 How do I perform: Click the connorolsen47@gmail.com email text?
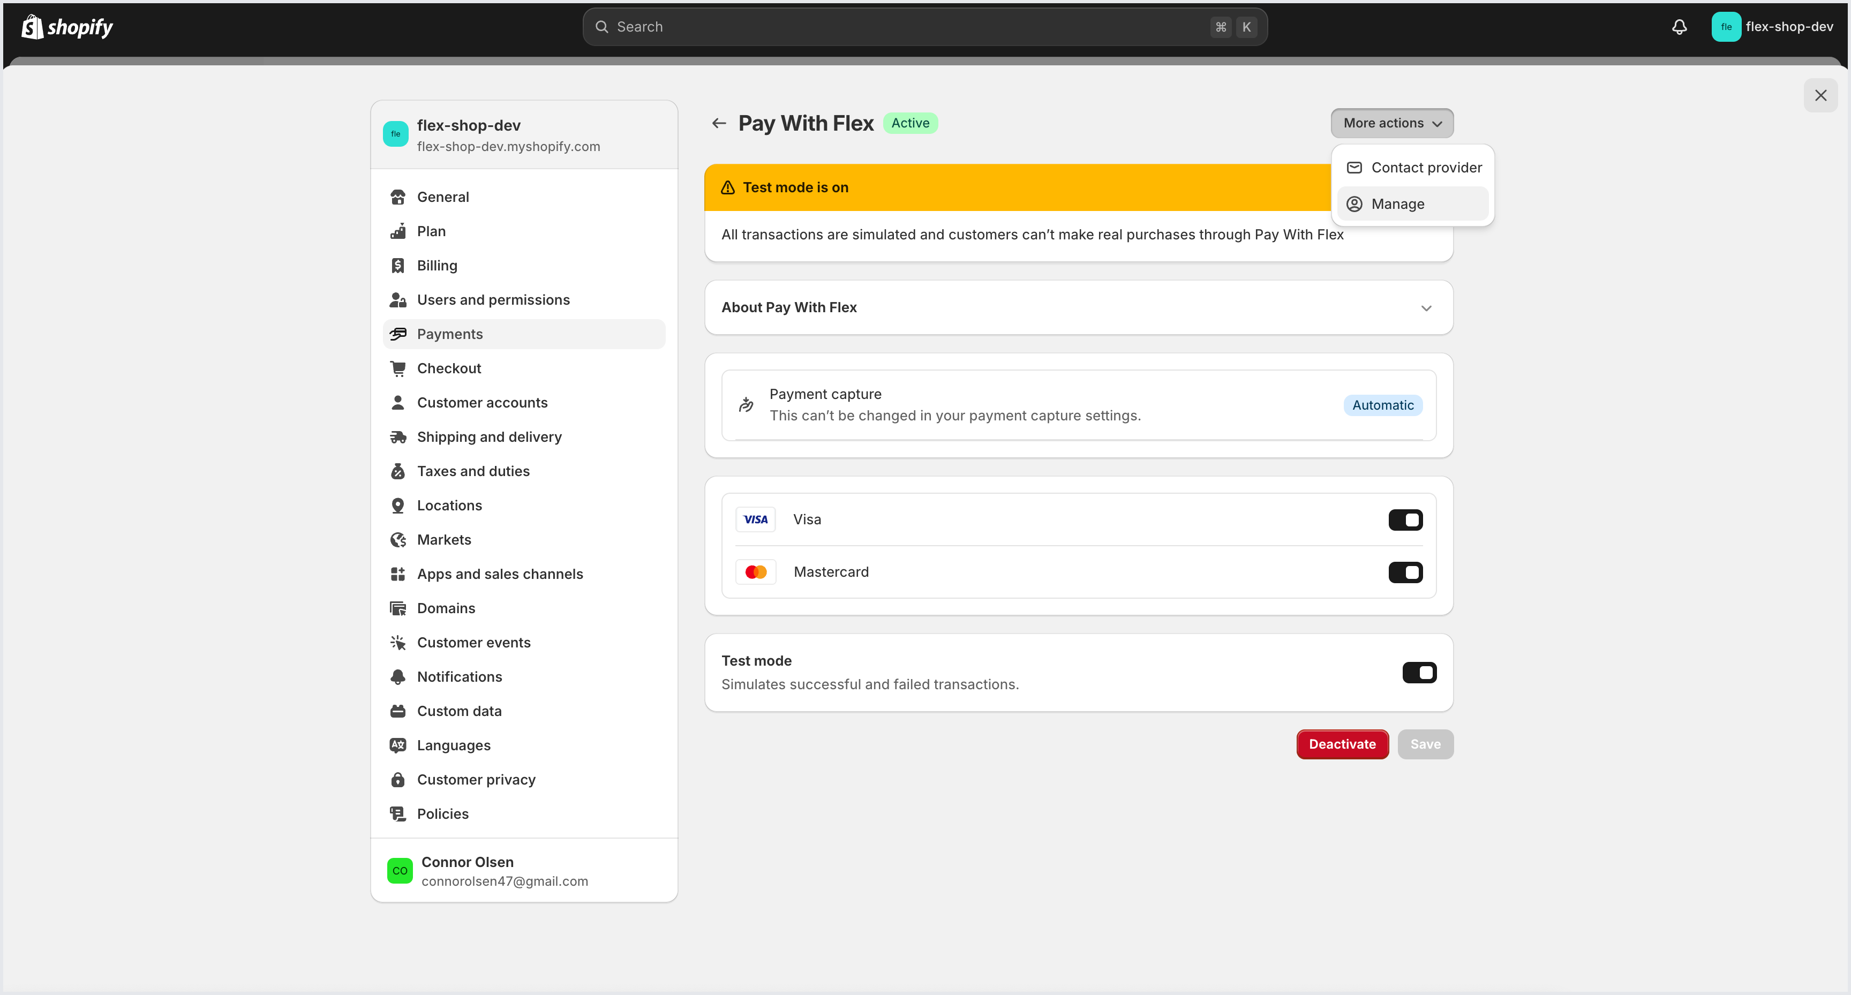pyautogui.click(x=505, y=881)
